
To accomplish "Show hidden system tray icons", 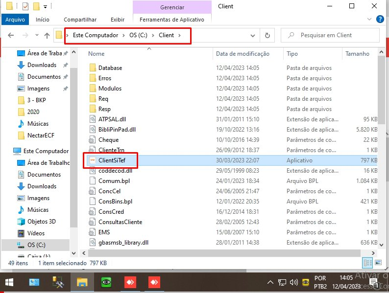I will tap(270, 282).
